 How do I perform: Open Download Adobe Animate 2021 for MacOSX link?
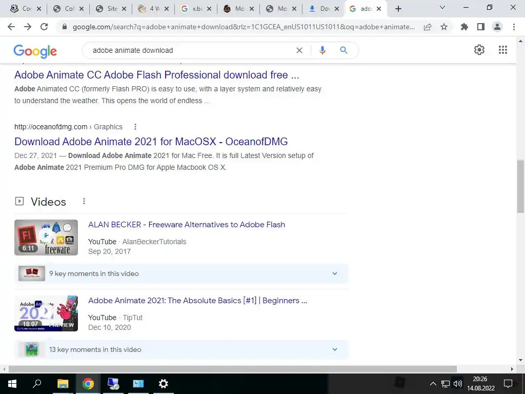click(151, 142)
